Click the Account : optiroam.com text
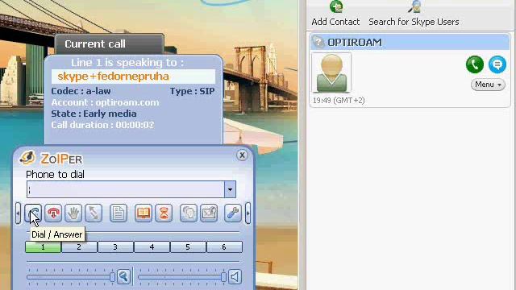The height and width of the screenshot is (290, 516). click(105, 102)
